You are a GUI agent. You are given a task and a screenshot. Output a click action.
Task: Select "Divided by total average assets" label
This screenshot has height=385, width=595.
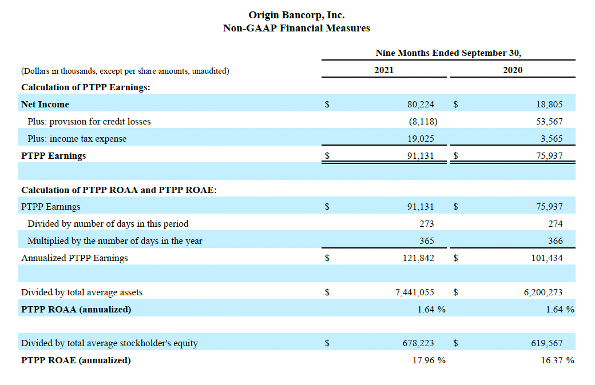[x=82, y=292]
